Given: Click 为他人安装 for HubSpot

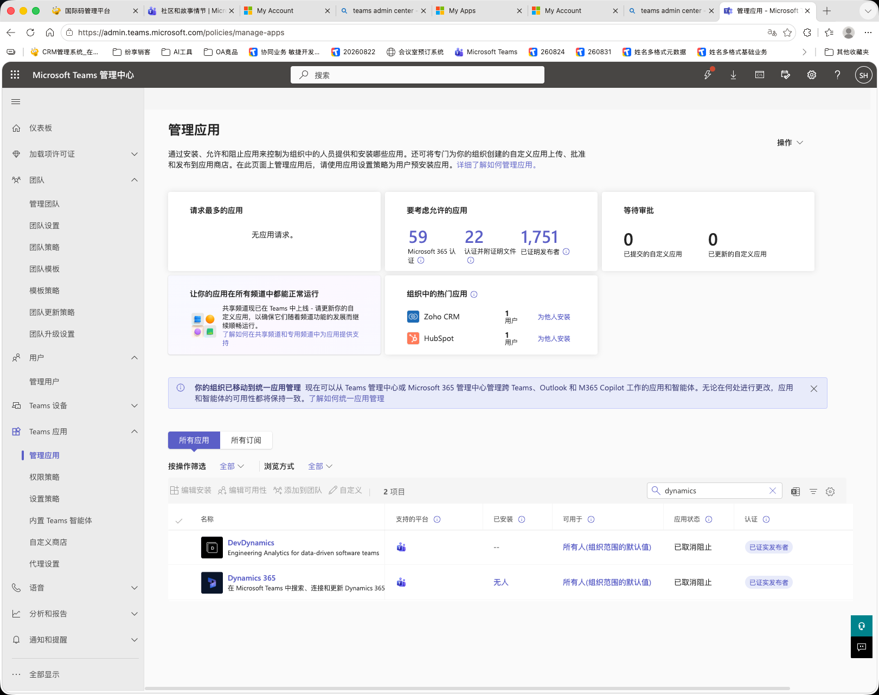Looking at the screenshot, I should point(554,338).
